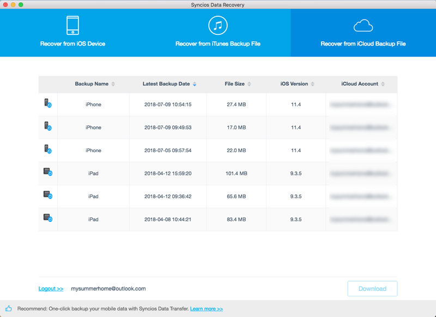Sort by File Size arrow
The height and width of the screenshot is (317, 436).
pos(249,84)
